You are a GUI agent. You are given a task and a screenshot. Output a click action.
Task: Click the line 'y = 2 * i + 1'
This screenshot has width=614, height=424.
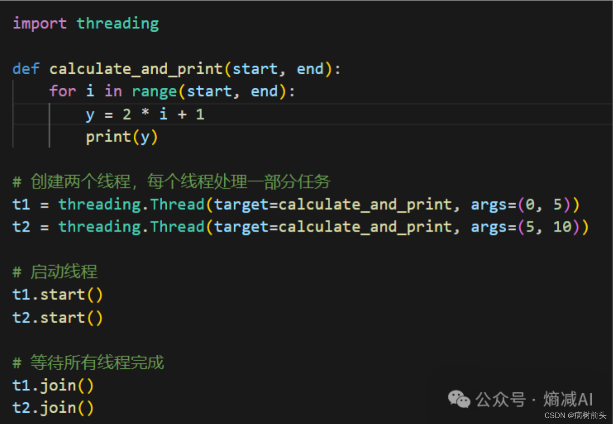click(145, 114)
